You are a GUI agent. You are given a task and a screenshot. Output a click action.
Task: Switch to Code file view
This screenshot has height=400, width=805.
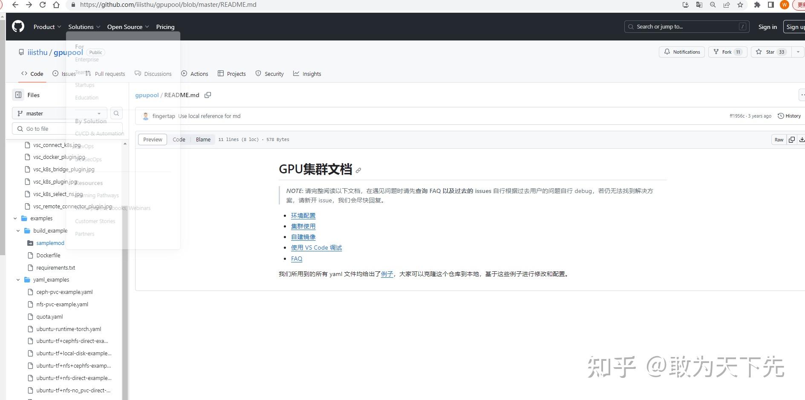click(179, 140)
